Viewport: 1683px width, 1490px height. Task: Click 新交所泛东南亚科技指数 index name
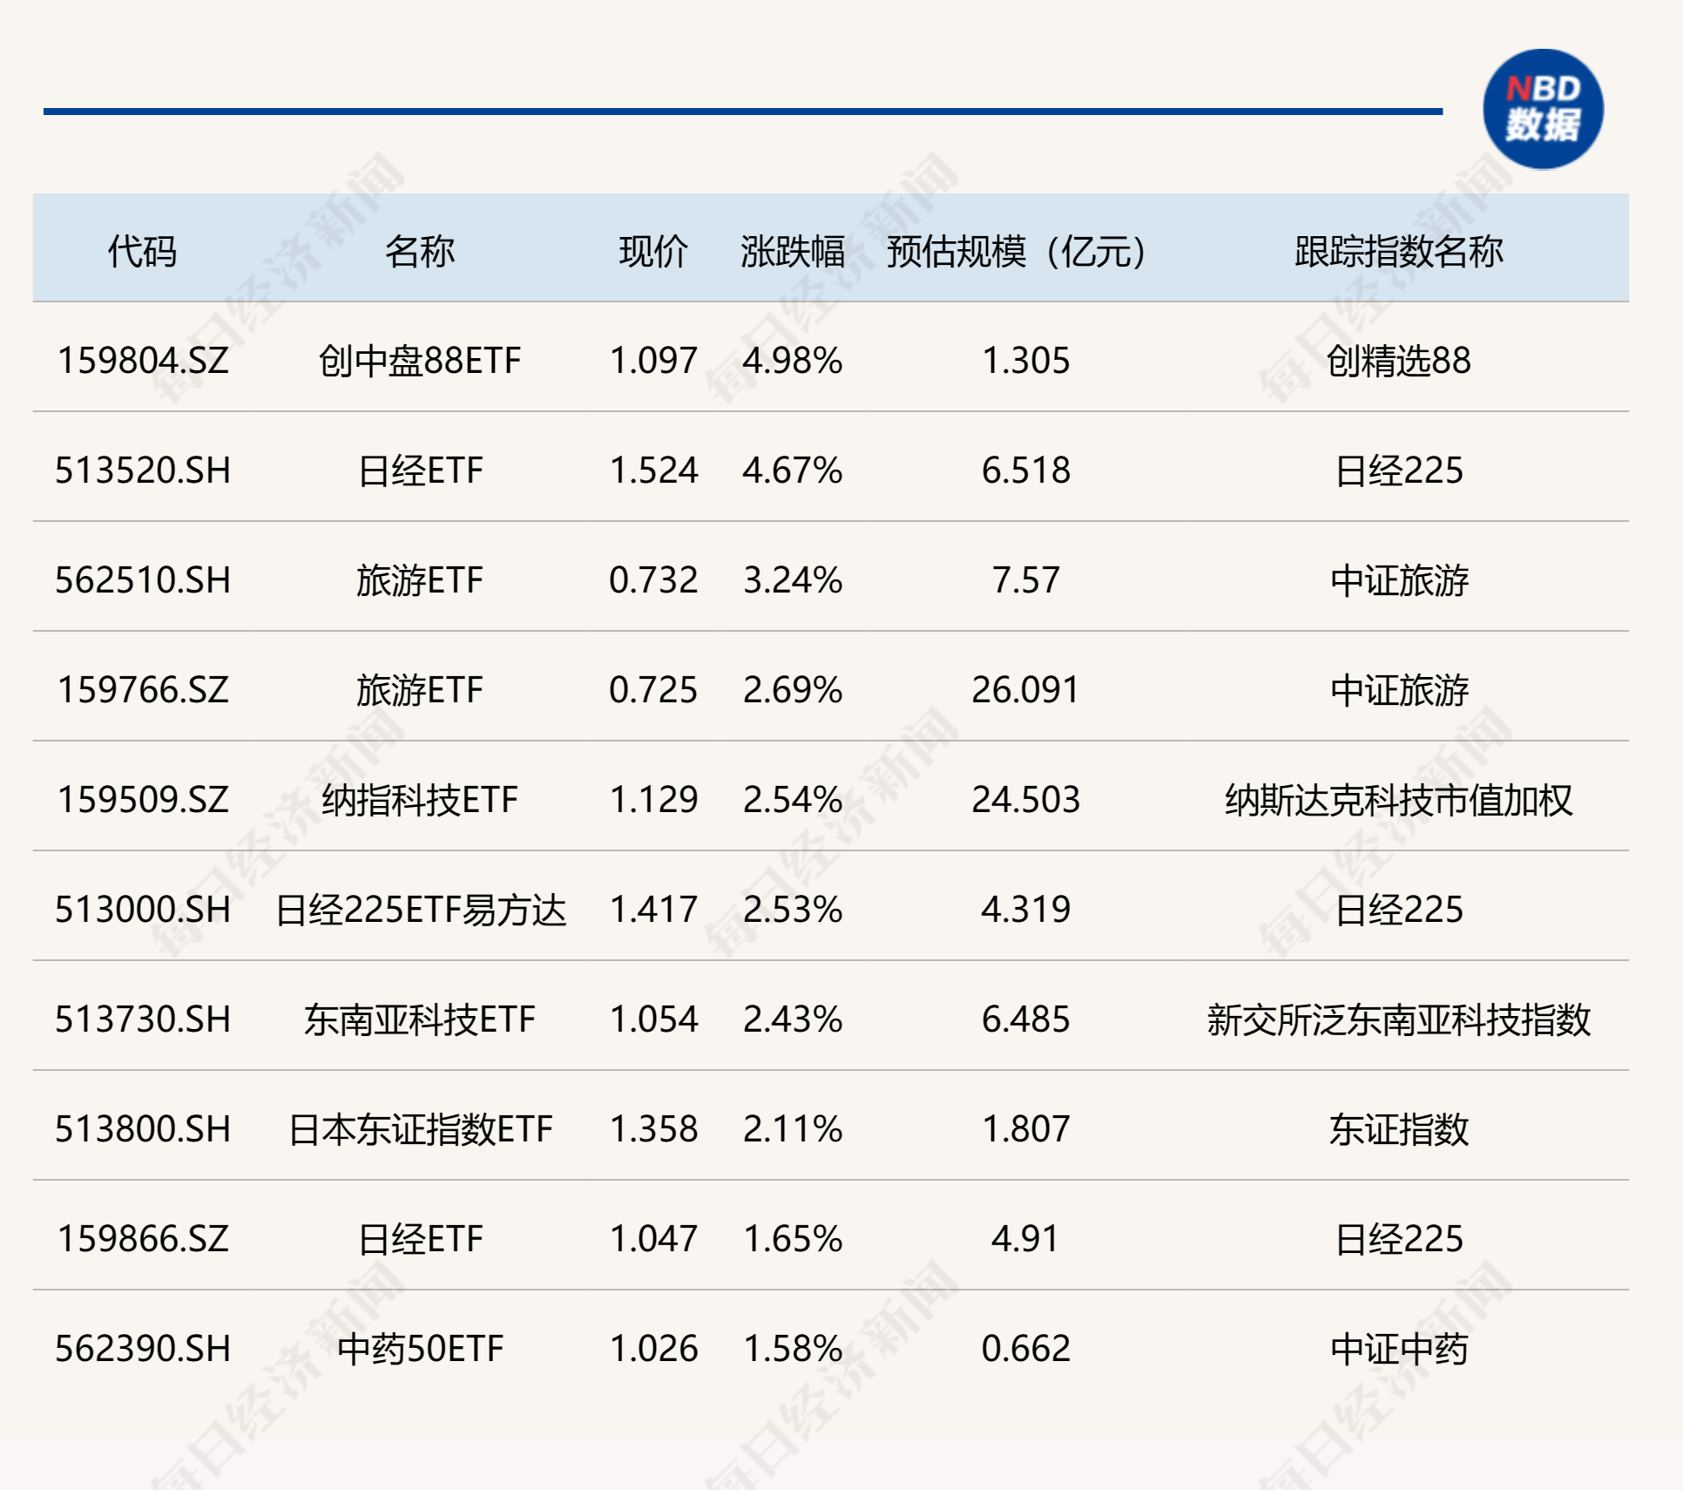click(x=1398, y=1019)
